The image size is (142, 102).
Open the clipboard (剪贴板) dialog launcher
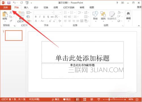(x=14, y=26)
